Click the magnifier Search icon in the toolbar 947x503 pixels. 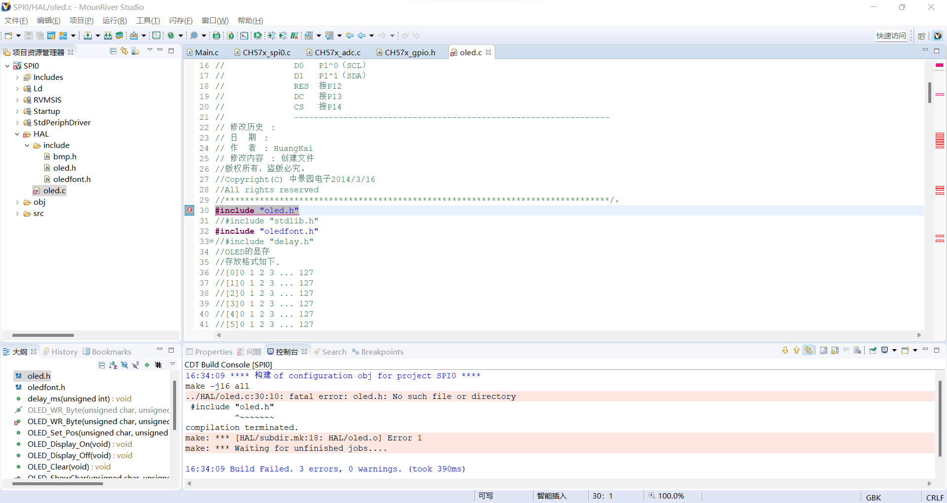pyautogui.click(x=194, y=36)
